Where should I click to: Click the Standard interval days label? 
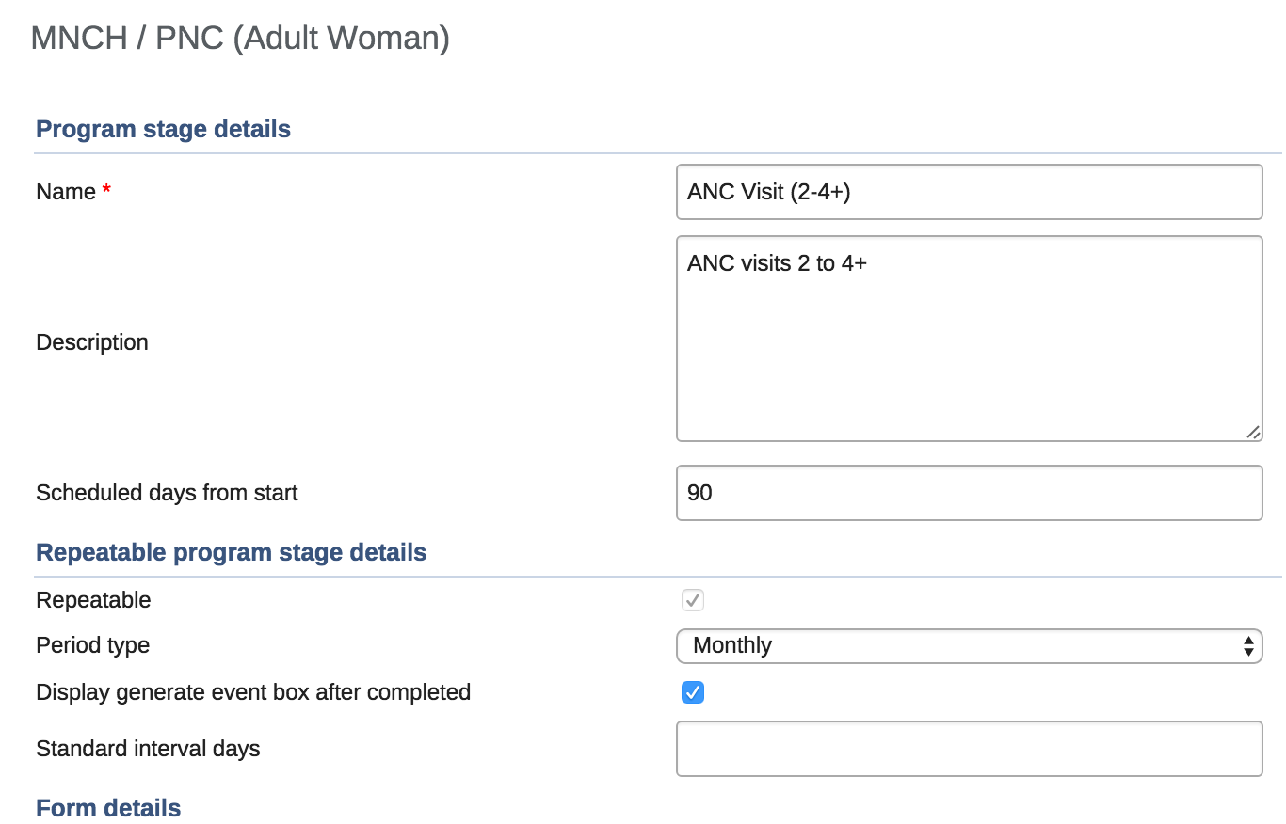tap(148, 749)
